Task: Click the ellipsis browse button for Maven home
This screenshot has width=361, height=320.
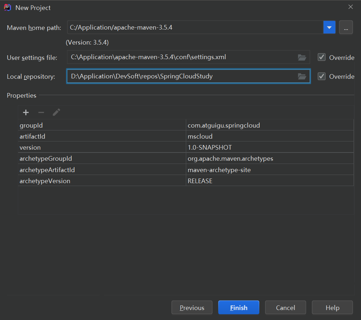Action: [346, 27]
